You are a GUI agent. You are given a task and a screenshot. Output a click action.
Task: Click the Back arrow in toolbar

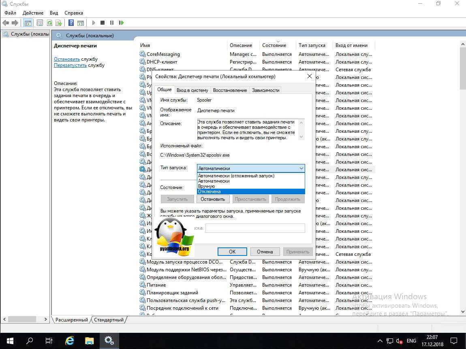6,23
